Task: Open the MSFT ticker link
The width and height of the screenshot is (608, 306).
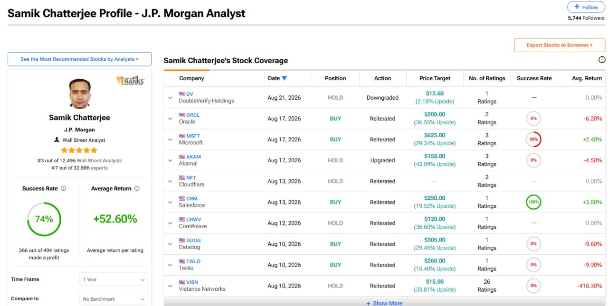Action: pos(193,136)
